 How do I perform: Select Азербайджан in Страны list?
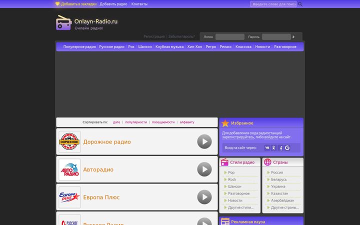point(282,200)
